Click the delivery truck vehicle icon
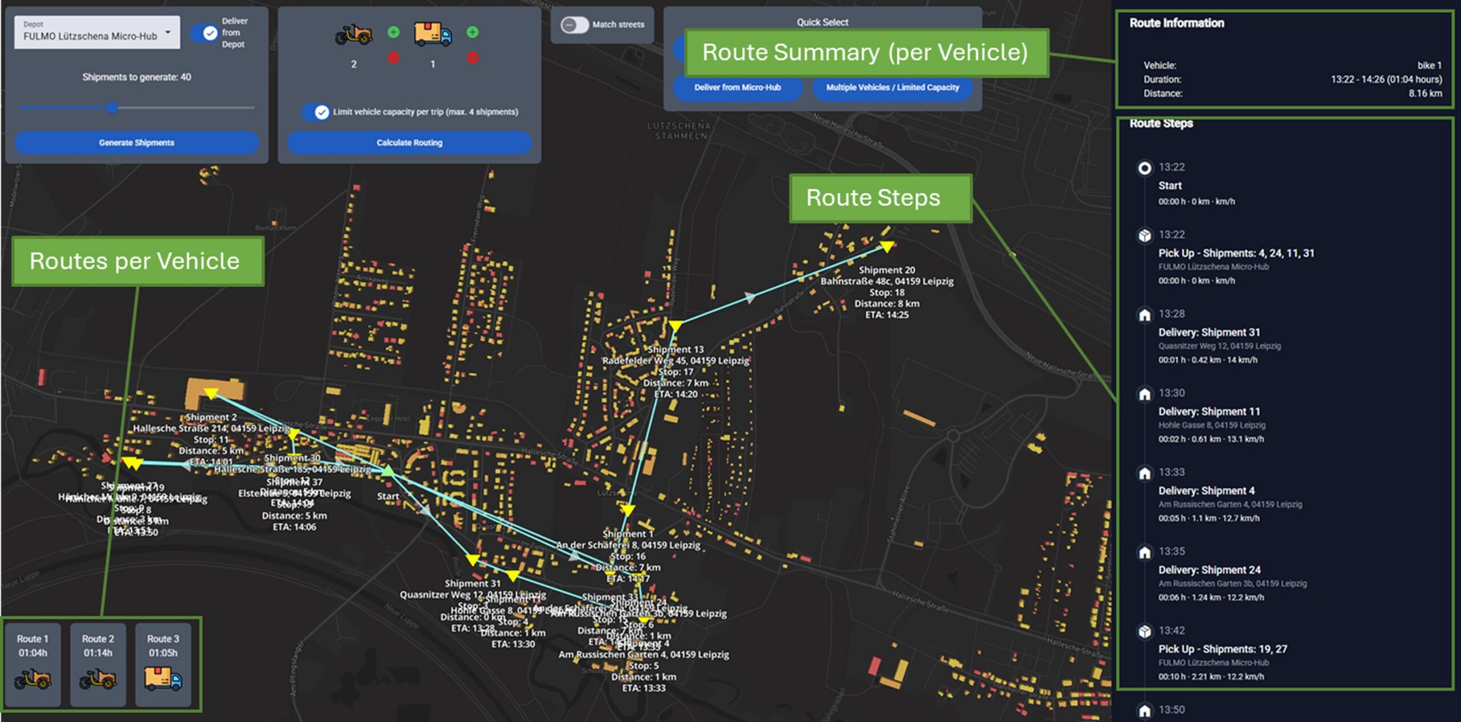 coord(433,34)
